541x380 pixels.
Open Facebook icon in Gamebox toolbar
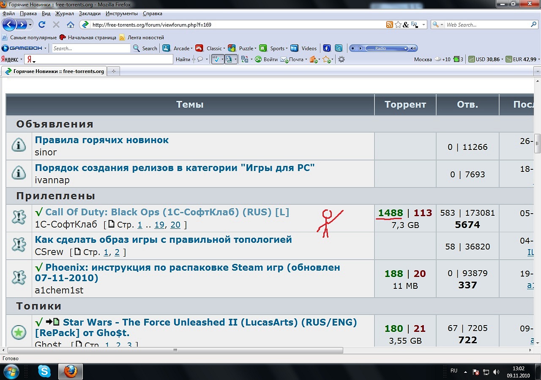pos(327,48)
